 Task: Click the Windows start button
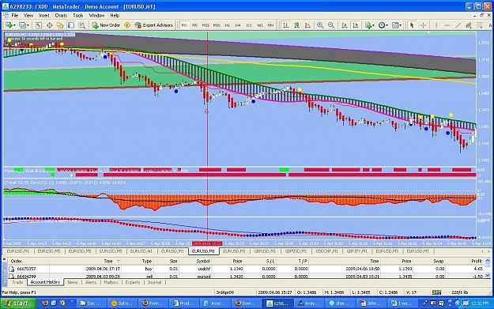point(18,303)
